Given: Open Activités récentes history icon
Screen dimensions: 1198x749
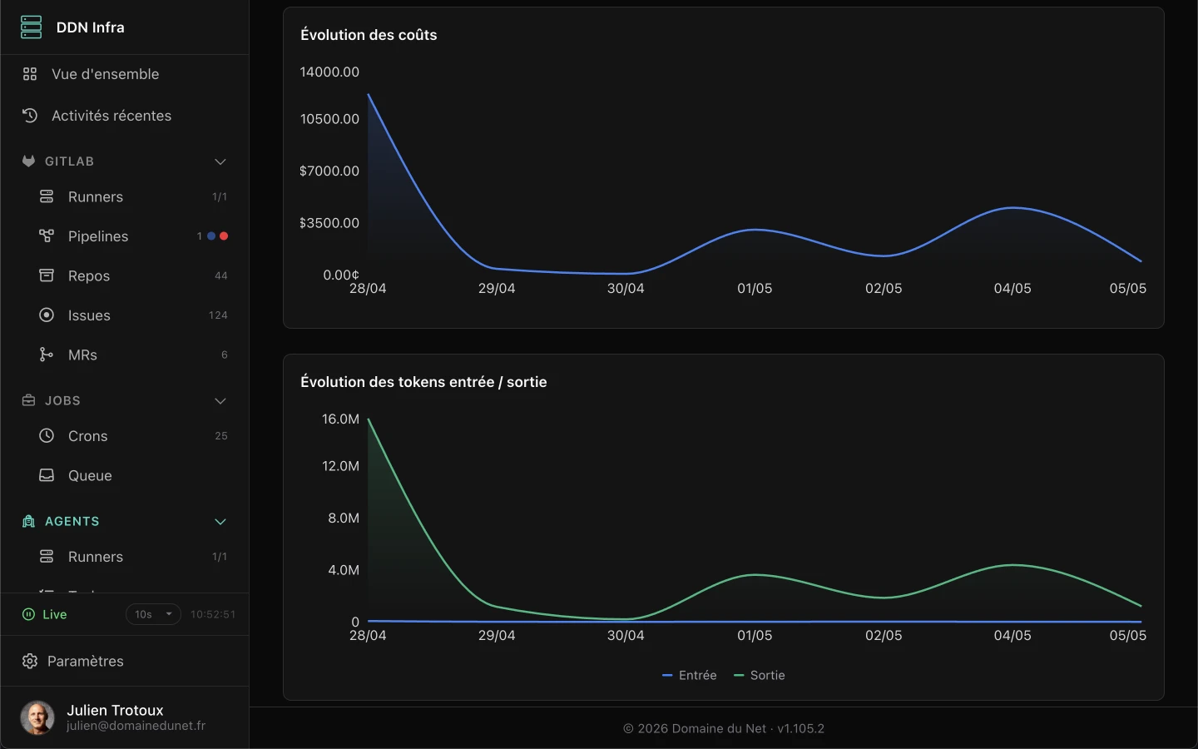Looking at the screenshot, I should pyautogui.click(x=30, y=116).
